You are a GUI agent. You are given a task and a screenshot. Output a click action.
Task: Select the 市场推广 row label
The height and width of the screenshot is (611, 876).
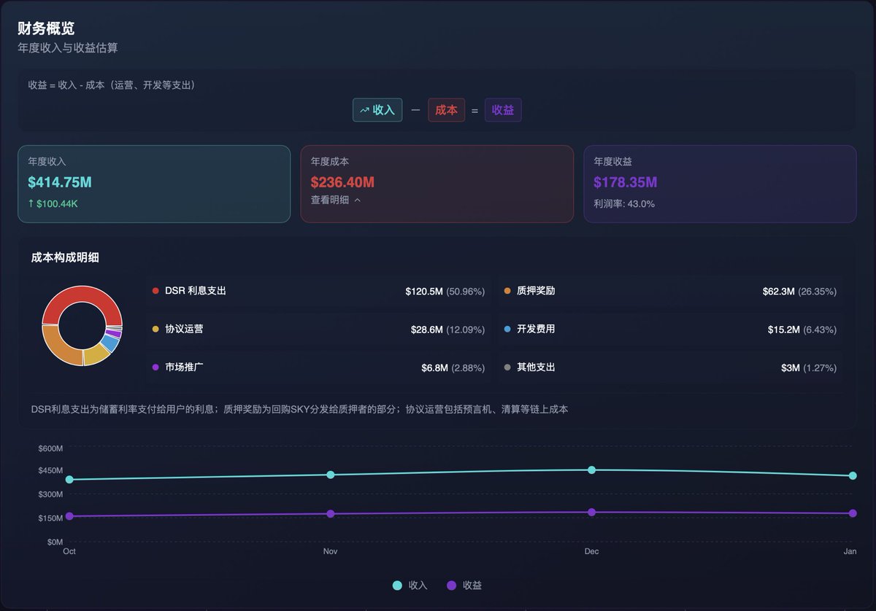pyautogui.click(x=184, y=367)
